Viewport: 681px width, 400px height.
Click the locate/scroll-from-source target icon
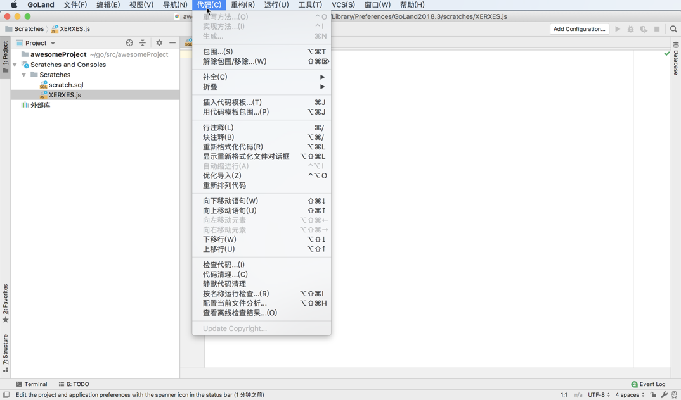pyautogui.click(x=129, y=43)
